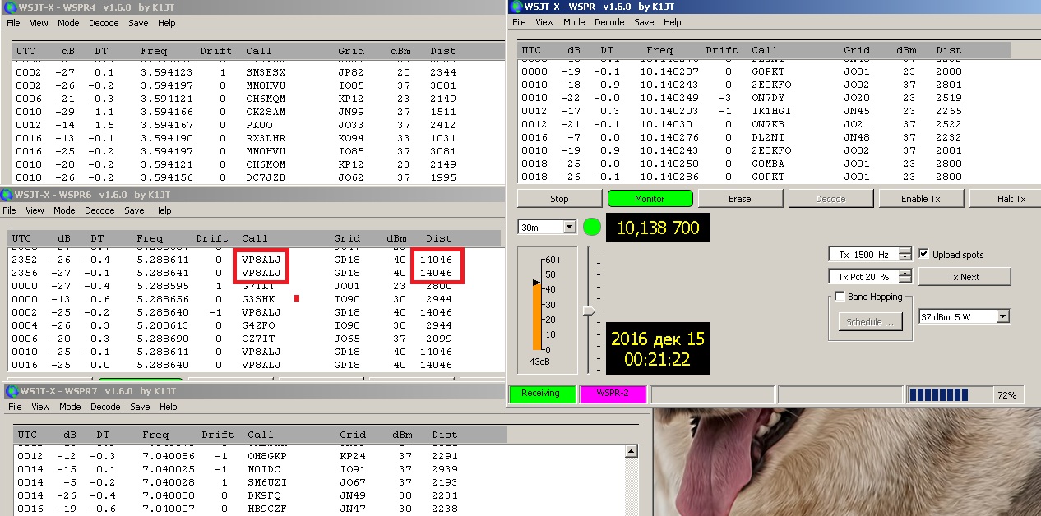Screen dimensions: 1041x516
Task: Click the Tx 1500 Hz spin box
Action: click(870, 255)
